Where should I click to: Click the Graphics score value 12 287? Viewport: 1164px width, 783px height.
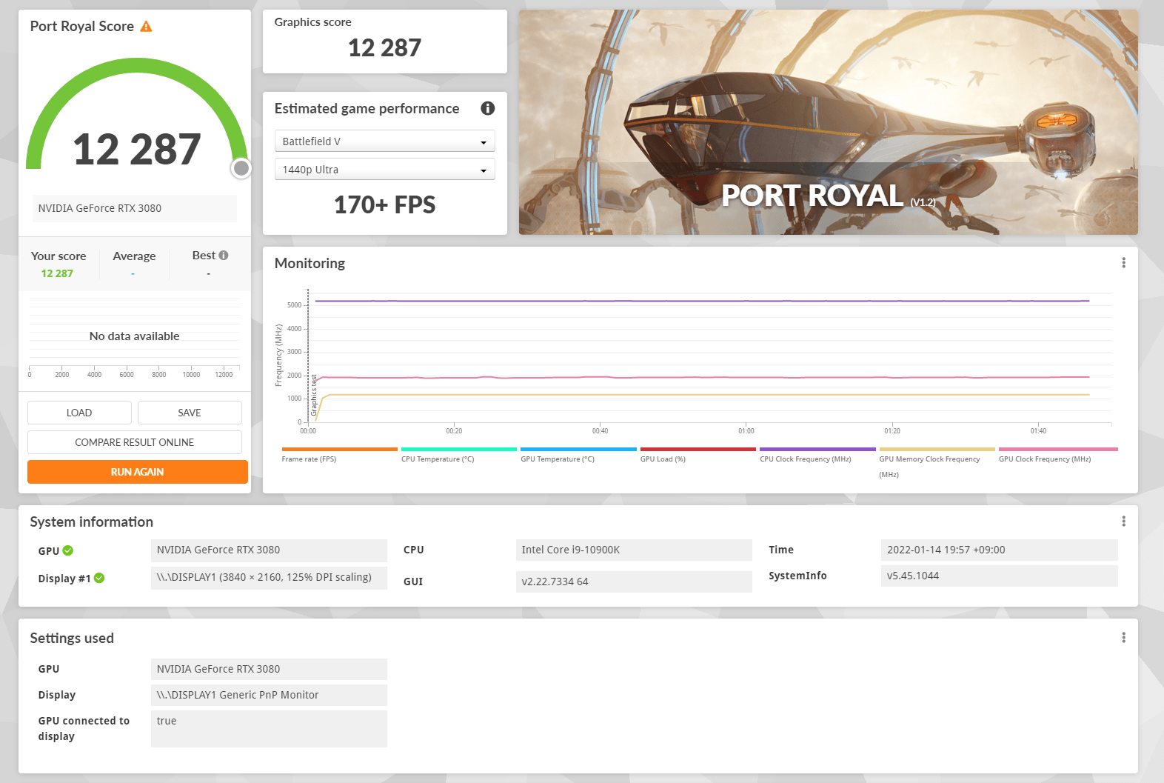pos(384,48)
